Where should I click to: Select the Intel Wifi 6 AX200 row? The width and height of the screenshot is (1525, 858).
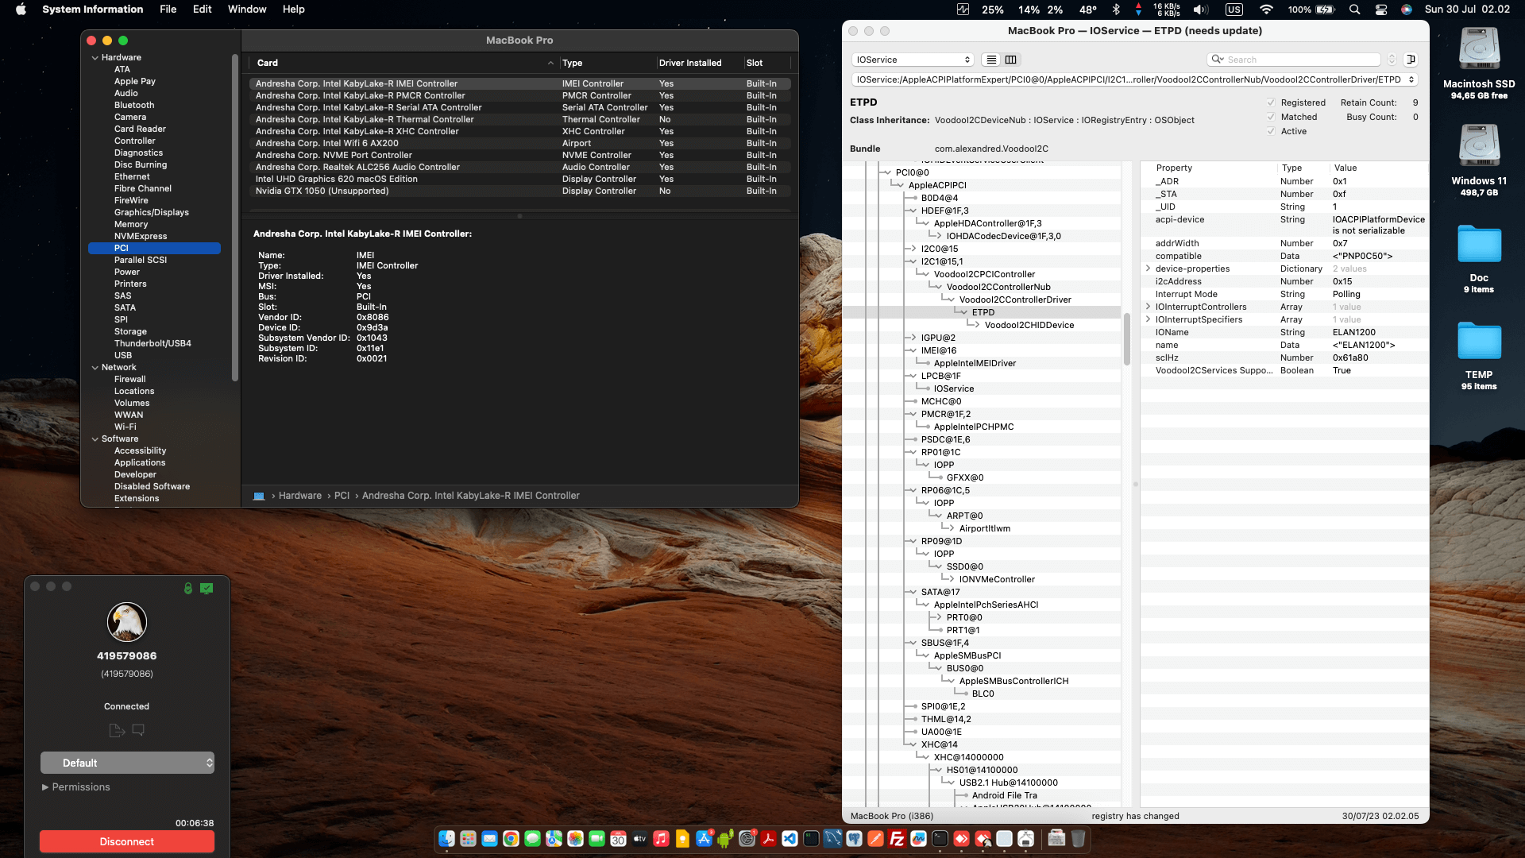point(519,143)
